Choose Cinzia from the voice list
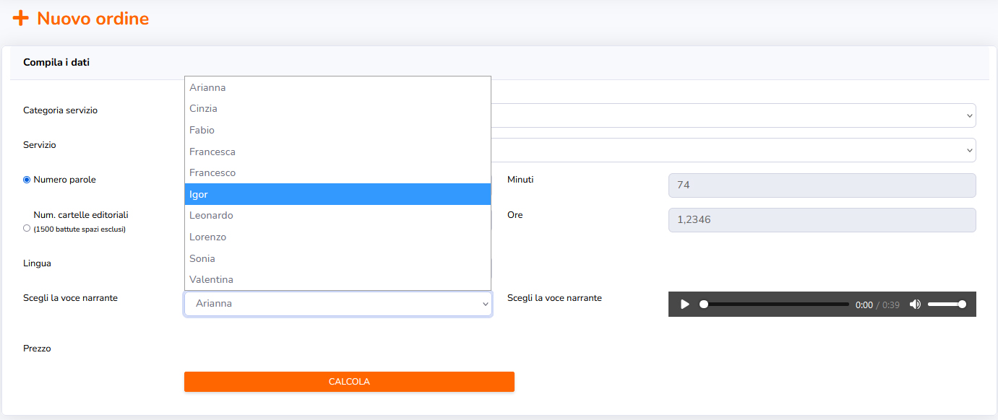998x420 pixels. point(337,109)
